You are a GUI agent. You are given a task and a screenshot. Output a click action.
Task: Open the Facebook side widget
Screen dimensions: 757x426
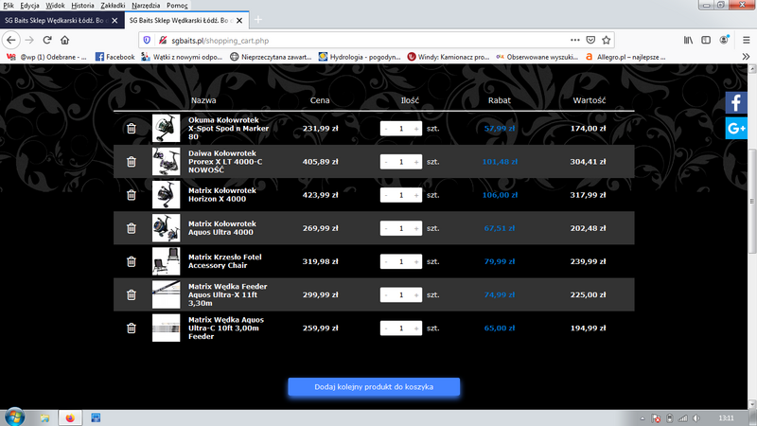736,102
